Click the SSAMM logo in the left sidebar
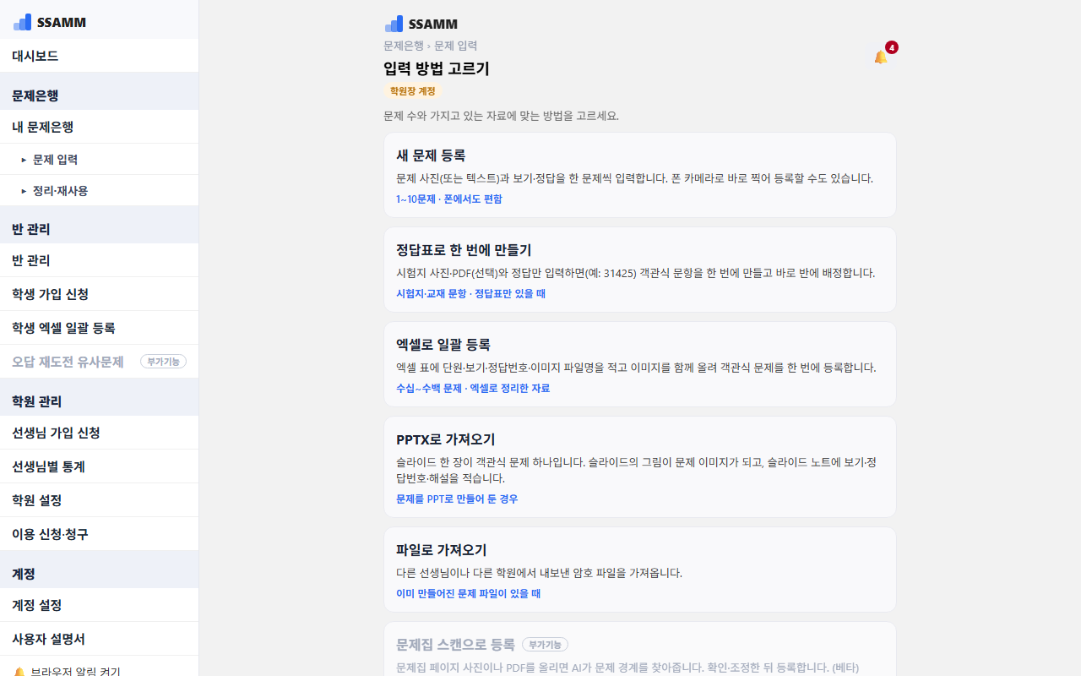1081x676 pixels. [x=50, y=22]
